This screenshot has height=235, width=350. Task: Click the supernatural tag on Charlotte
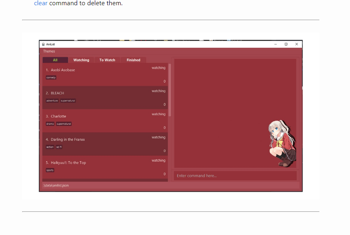[x=63, y=124]
